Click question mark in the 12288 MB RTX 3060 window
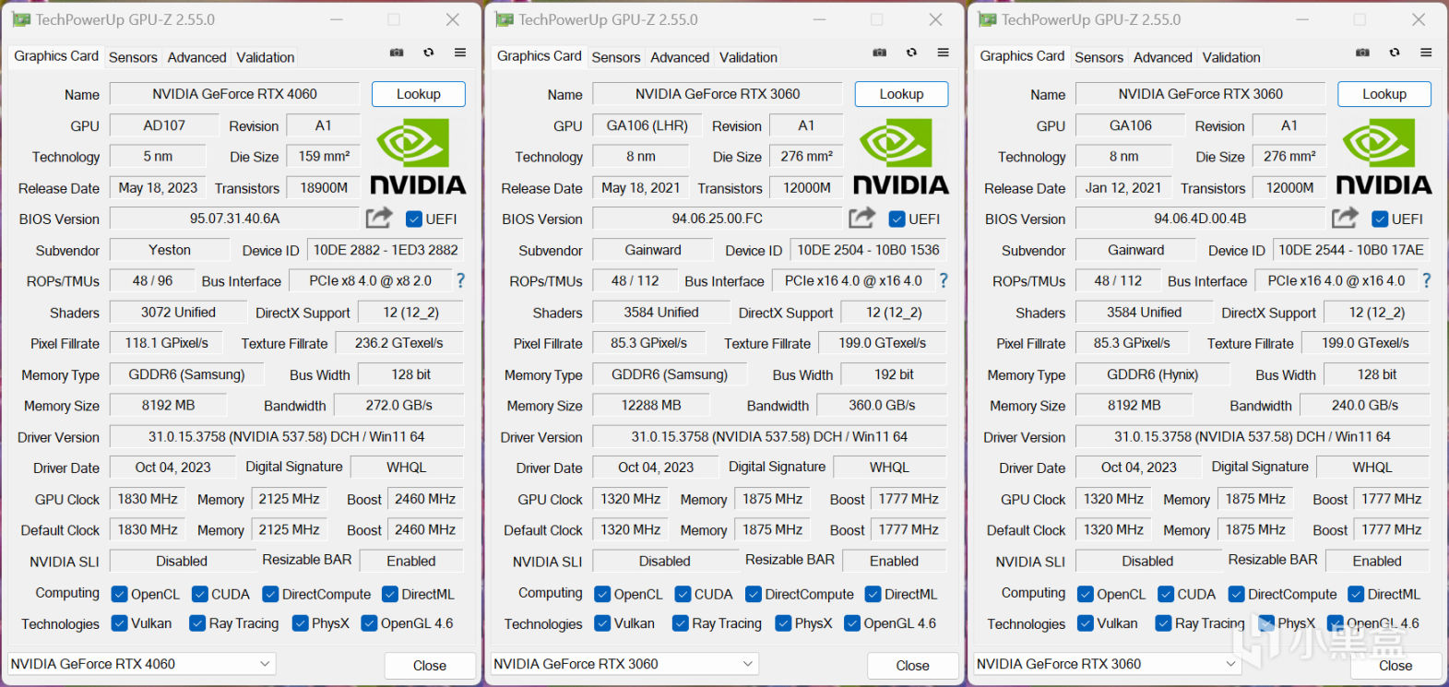The height and width of the screenshot is (687, 1449). [x=944, y=280]
